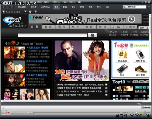
Task: Click the icon beside the [MV] news line
Action: point(106,91)
